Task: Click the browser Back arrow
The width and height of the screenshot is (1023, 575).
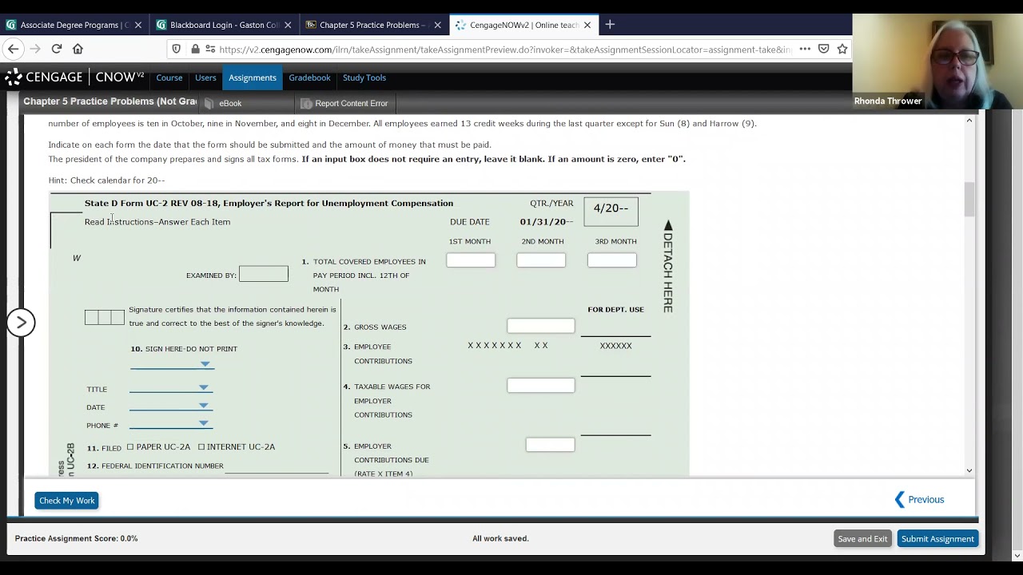Action: tap(13, 49)
